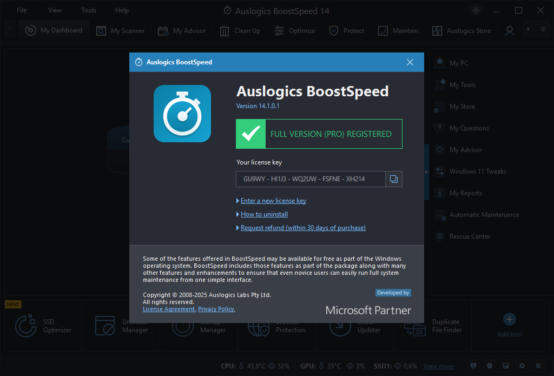Launch the SSD Optimizer tool
The height and width of the screenshot is (376, 554).
pos(43,326)
